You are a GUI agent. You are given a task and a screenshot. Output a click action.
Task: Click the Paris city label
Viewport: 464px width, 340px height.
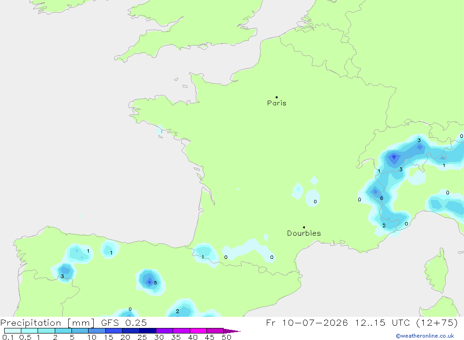coord(277,103)
